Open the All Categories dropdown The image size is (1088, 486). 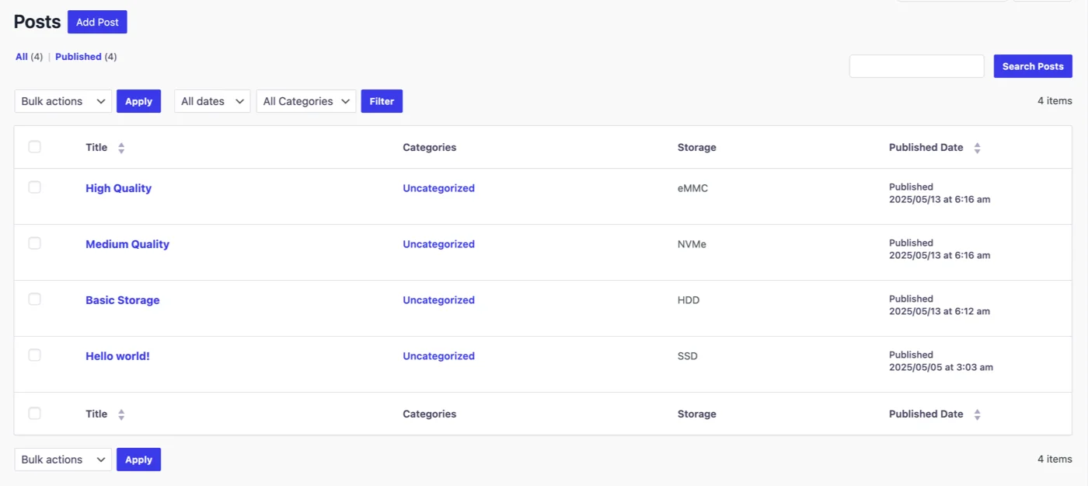pos(305,101)
